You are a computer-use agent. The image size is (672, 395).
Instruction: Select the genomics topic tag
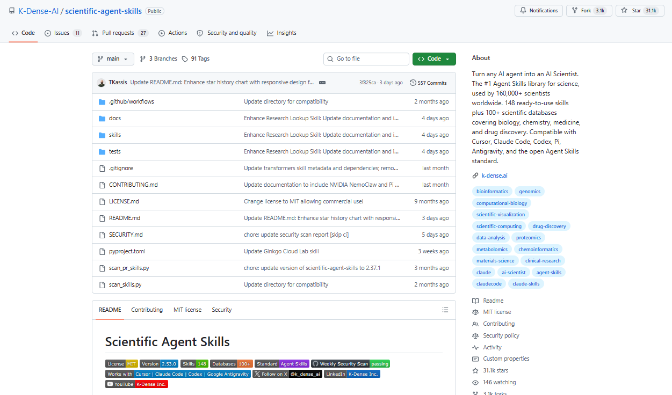(x=530, y=192)
